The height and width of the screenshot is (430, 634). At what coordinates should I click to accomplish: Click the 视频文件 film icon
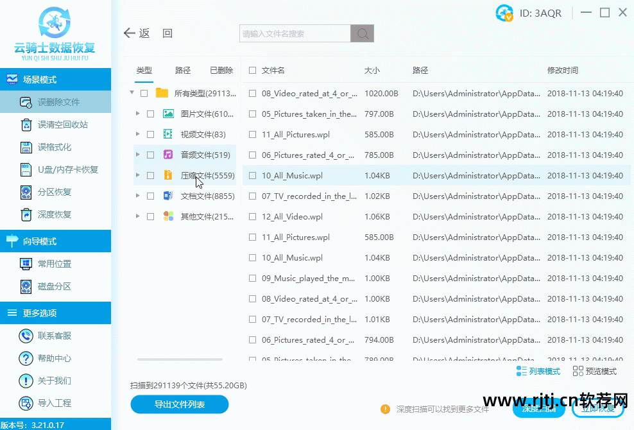tap(167, 134)
